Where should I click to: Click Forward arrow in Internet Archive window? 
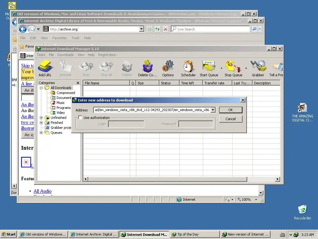pos(31,29)
